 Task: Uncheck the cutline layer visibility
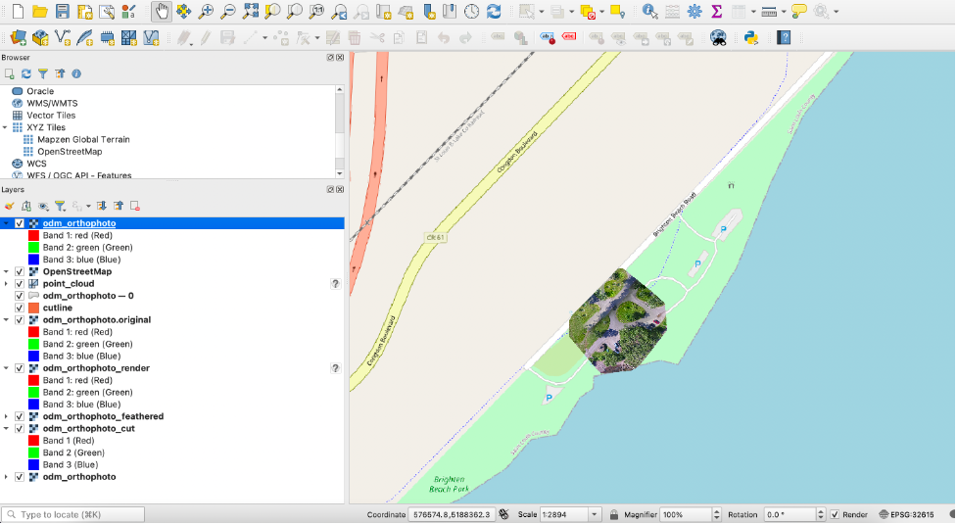coord(19,308)
